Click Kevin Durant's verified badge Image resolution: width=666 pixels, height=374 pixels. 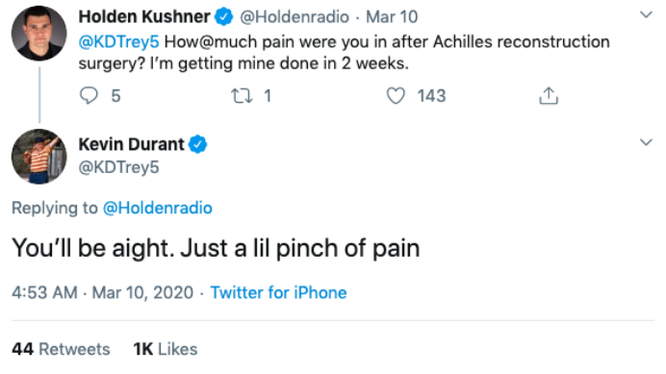click(x=197, y=144)
